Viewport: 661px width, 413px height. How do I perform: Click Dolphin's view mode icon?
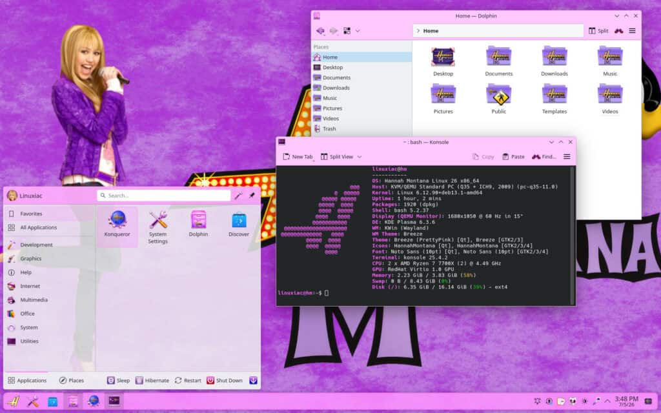coord(347,31)
